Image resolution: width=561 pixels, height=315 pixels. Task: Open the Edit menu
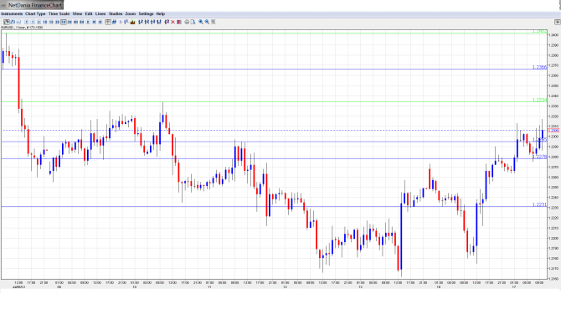click(x=89, y=13)
